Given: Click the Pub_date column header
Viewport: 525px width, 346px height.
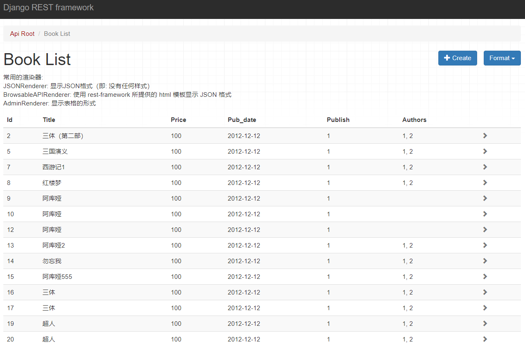Looking at the screenshot, I should (242, 120).
